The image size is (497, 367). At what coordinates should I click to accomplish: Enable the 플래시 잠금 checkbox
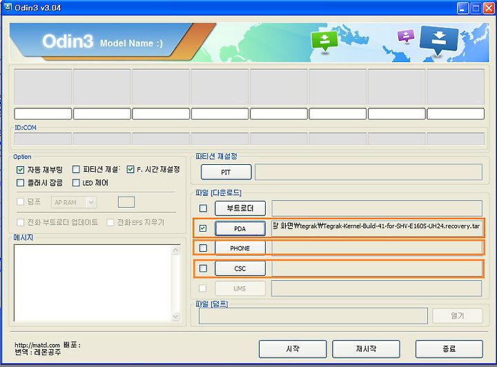pyautogui.click(x=20, y=183)
